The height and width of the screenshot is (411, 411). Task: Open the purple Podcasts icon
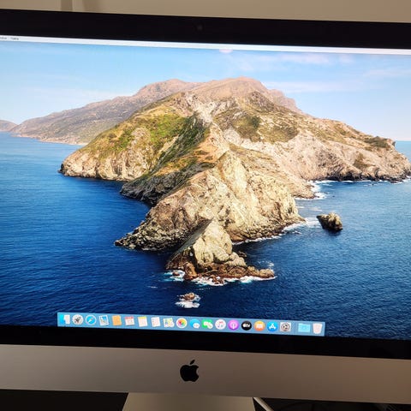233,325
